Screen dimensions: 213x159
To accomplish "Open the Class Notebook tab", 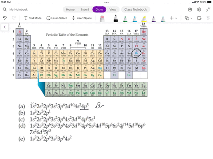I will click(x=136, y=9).
